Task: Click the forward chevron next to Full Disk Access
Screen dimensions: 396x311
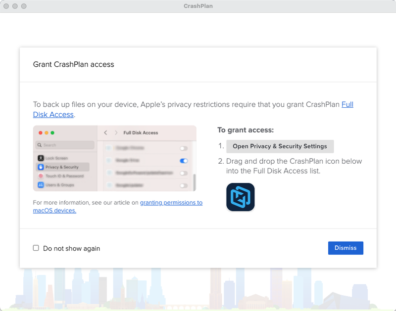Action: pos(116,133)
